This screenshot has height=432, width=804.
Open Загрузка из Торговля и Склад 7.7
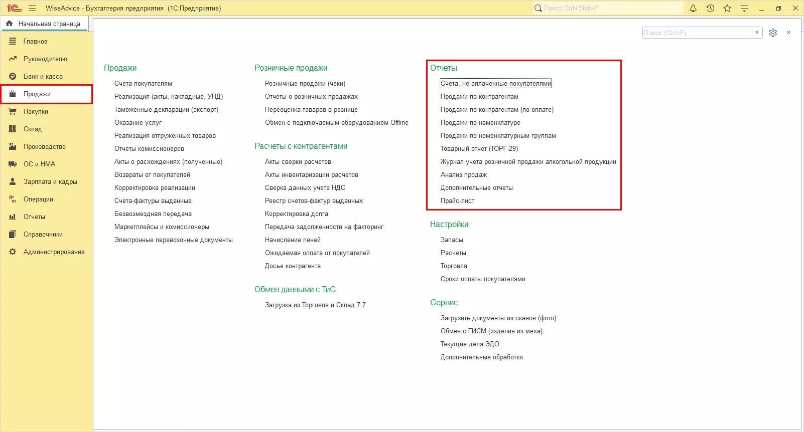(315, 305)
